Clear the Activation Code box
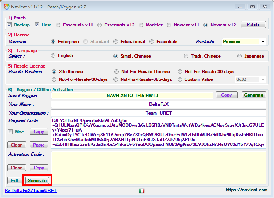The width and height of the screenshot is (274, 198). (x=17, y=168)
